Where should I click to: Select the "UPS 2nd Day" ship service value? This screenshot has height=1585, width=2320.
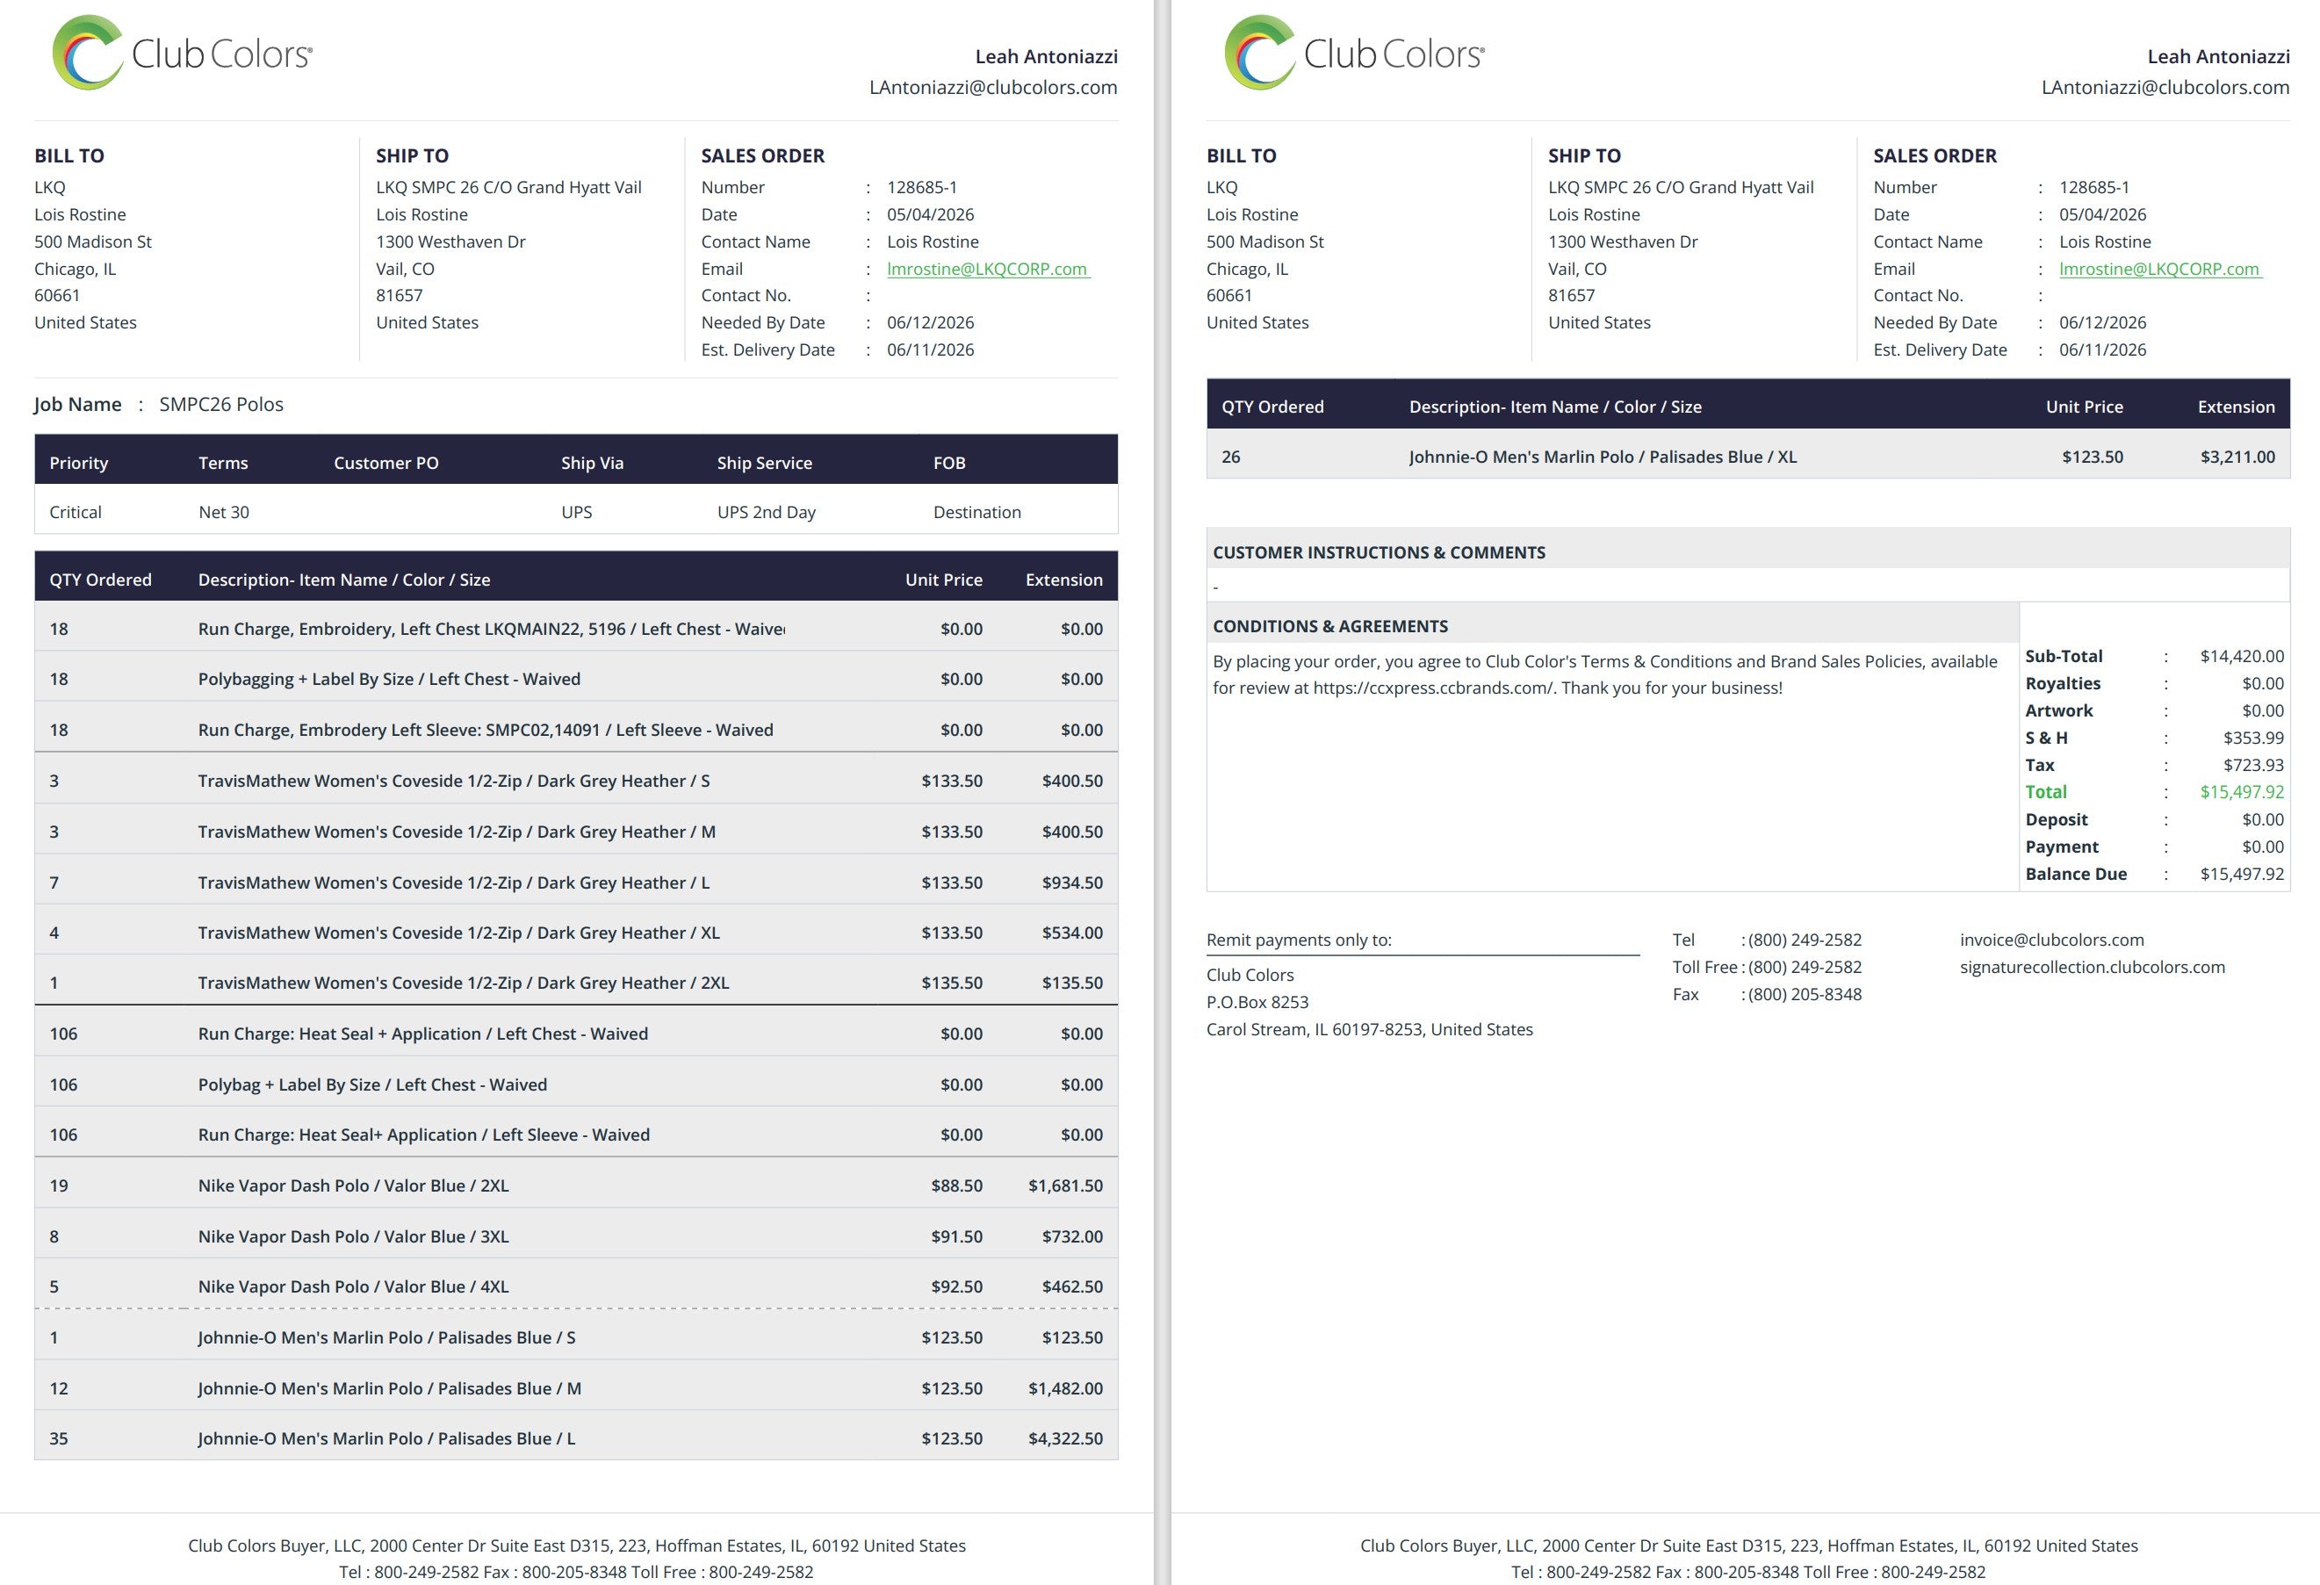pos(767,512)
